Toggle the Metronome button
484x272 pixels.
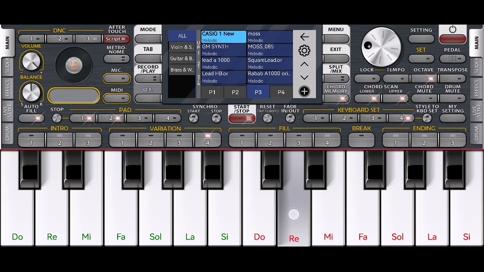point(117,59)
